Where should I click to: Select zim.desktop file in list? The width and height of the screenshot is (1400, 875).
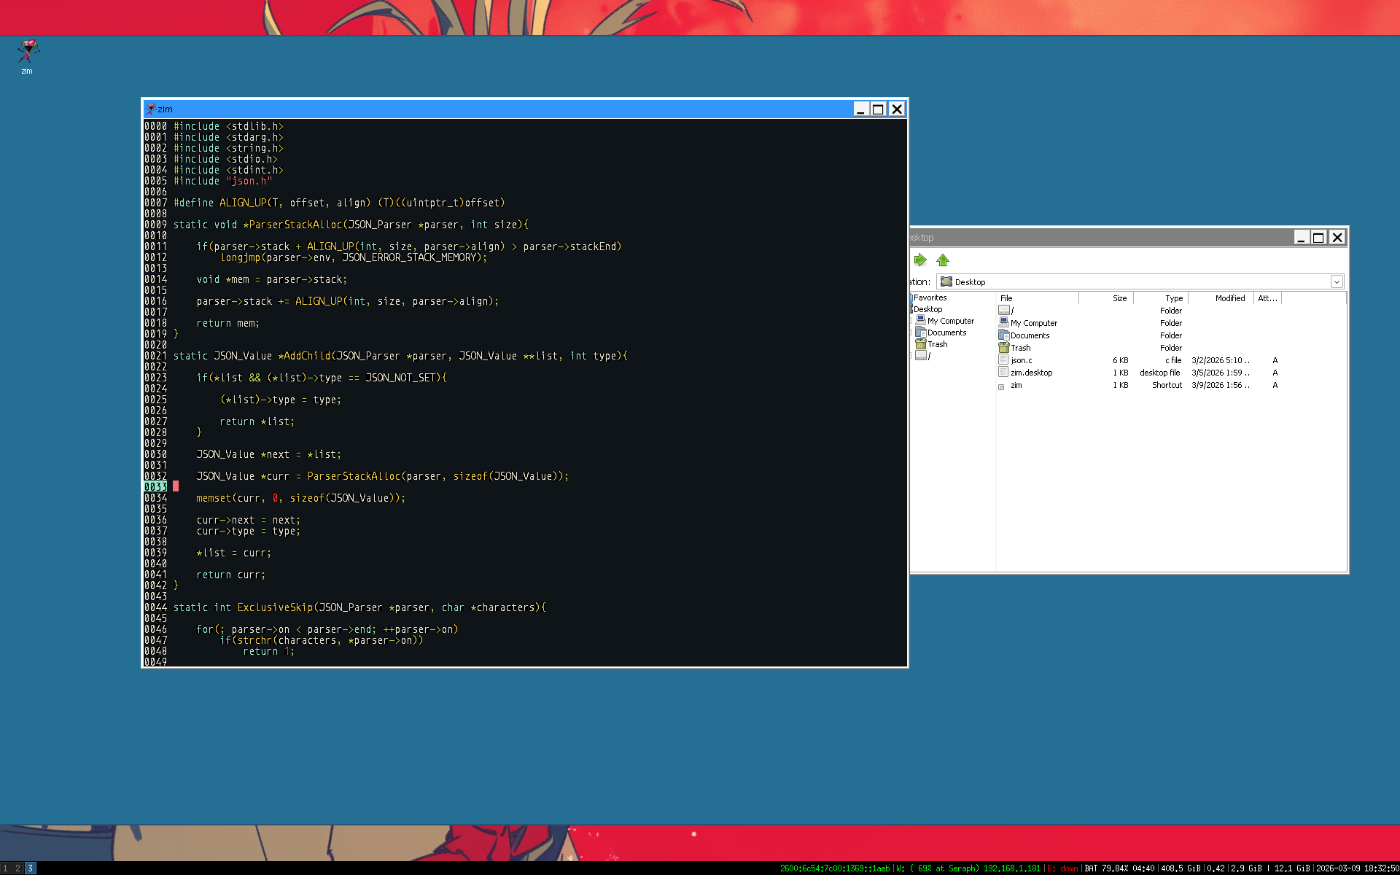point(1031,373)
